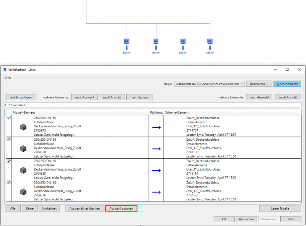Uncheck the checkbox for element 2763973
306x226 pixels.
(x=9, y=118)
